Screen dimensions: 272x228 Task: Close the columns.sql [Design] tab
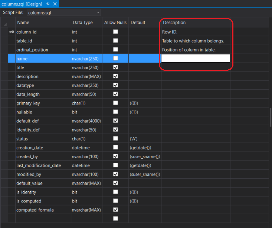[x=55, y=4]
